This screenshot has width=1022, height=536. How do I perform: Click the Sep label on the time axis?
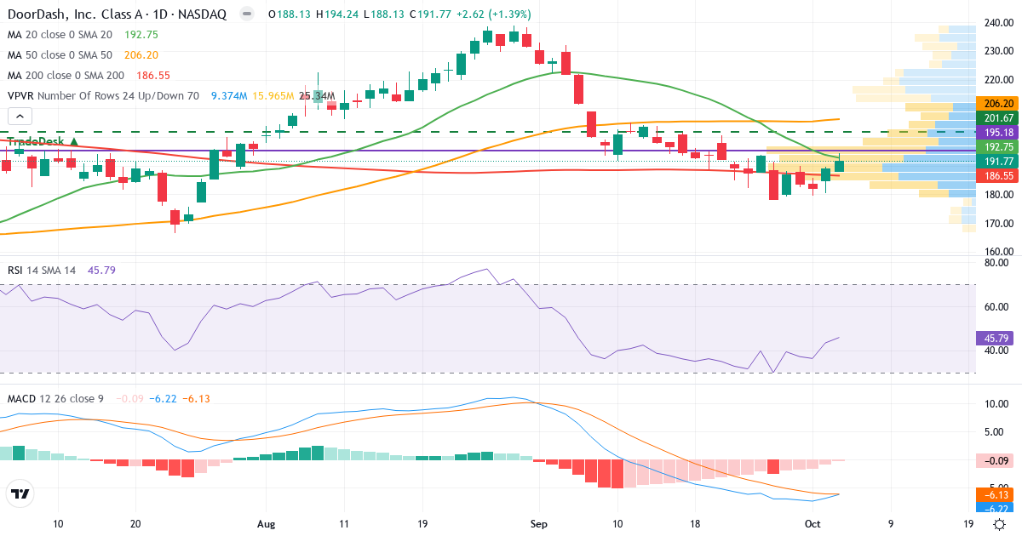[x=537, y=524]
